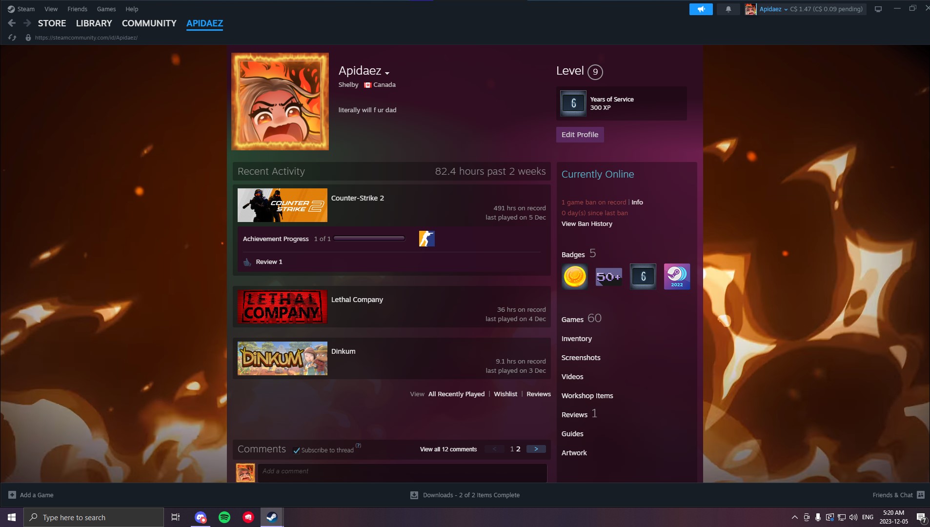Click the achievement progress bar
This screenshot has height=527, width=930.
pyautogui.click(x=369, y=239)
